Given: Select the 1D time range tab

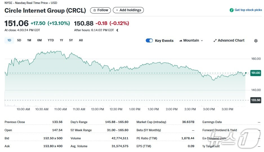Looking at the screenshot, I should pos(9,40).
